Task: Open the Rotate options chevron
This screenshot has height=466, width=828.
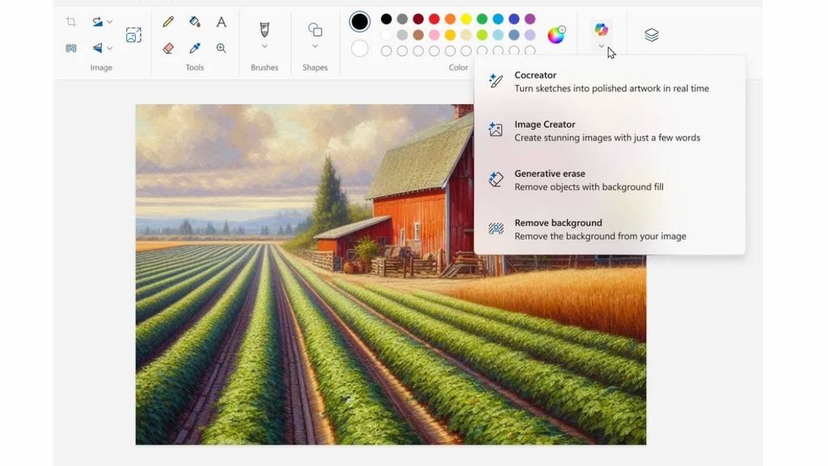Action: (x=109, y=22)
